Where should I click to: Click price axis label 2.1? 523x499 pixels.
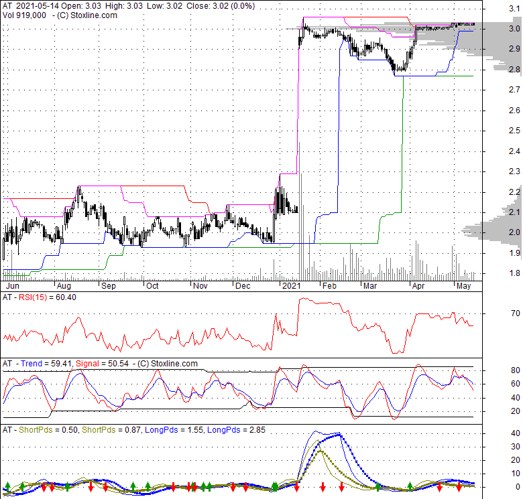(515, 212)
